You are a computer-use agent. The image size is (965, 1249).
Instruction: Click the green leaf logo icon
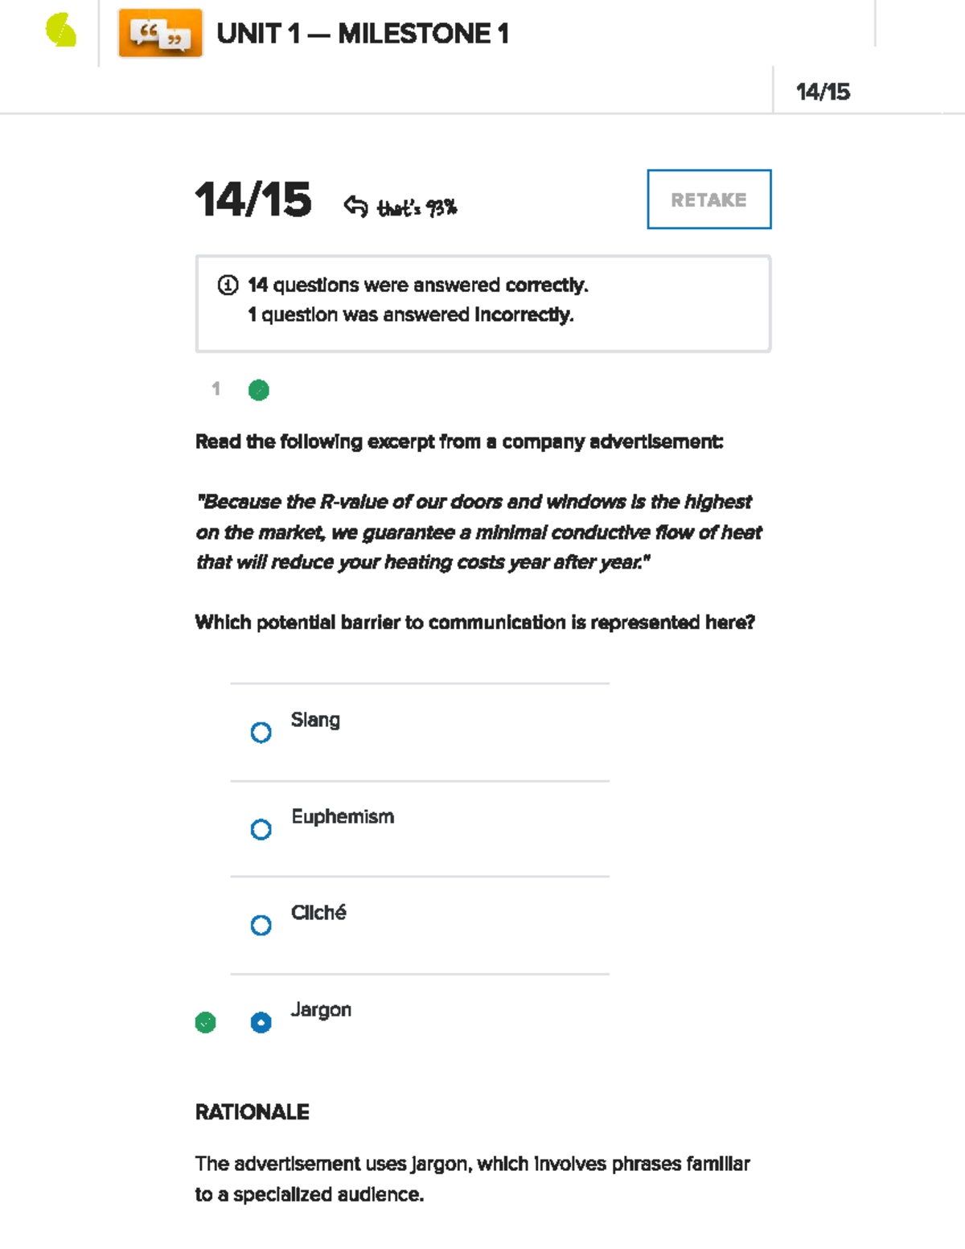click(61, 31)
